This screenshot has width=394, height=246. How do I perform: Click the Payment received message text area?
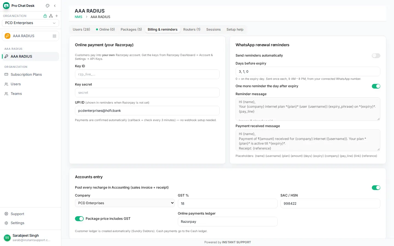[x=308, y=140]
